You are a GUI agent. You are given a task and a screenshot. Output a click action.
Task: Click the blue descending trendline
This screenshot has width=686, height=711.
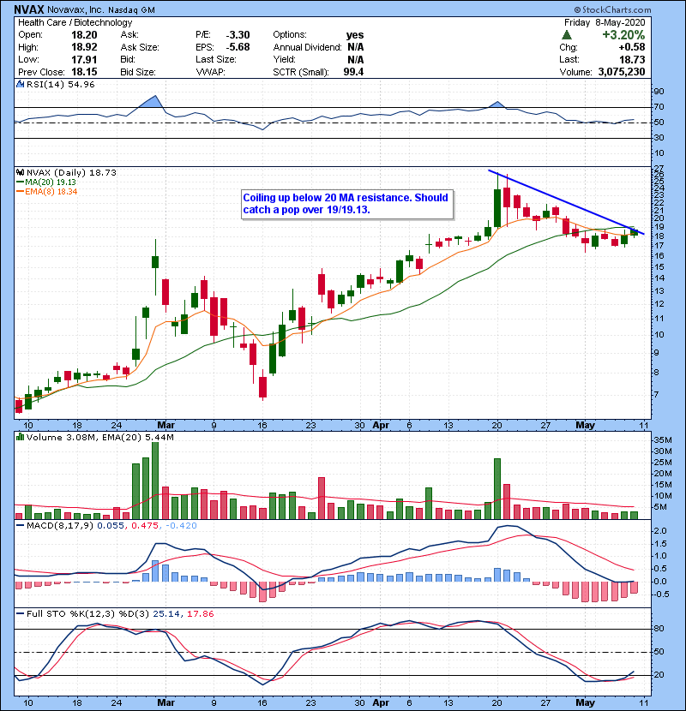tap(566, 202)
